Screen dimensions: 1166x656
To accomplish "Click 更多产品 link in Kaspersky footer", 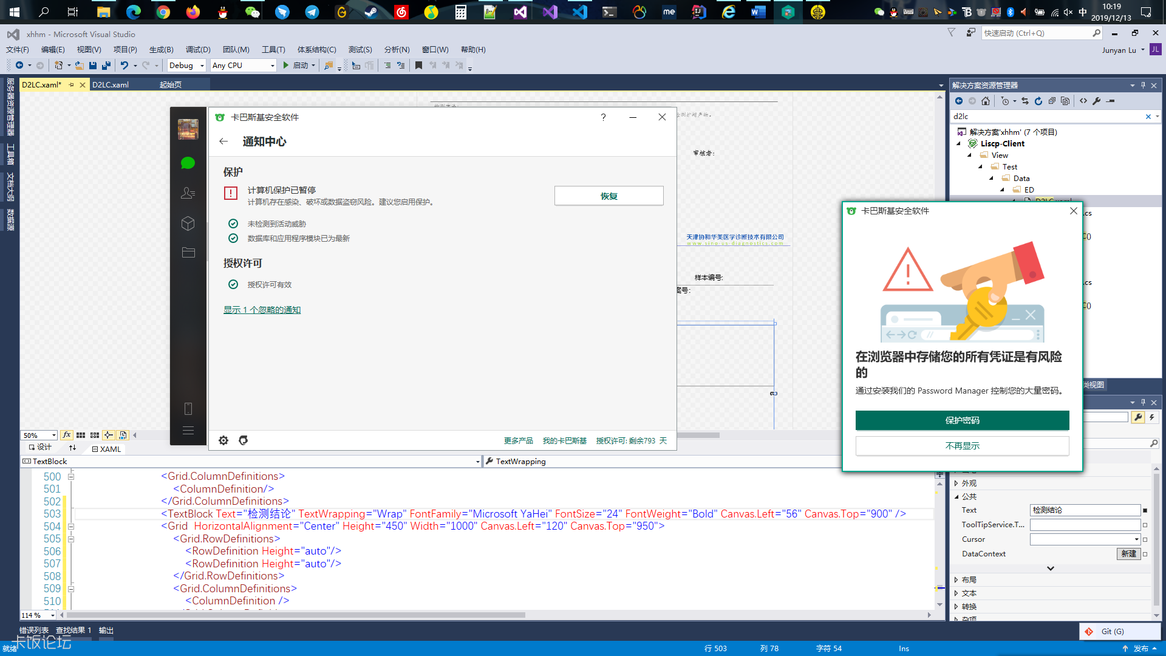I will click(518, 441).
